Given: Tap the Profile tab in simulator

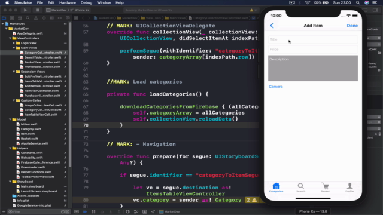Looking at the screenshot, I should tap(349, 188).
